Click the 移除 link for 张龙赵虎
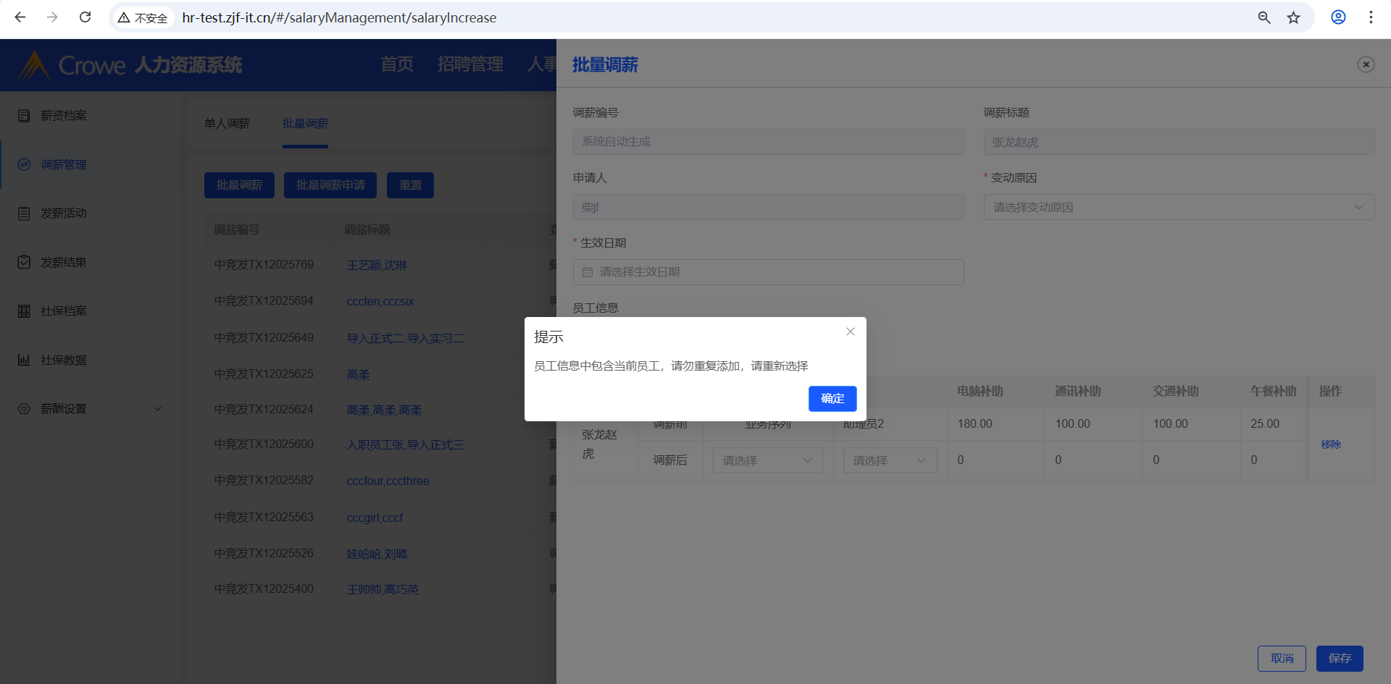Screen dimensions: 1391x684 [1331, 444]
